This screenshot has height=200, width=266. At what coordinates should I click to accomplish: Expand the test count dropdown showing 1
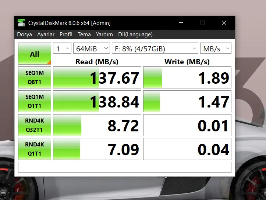point(62,48)
